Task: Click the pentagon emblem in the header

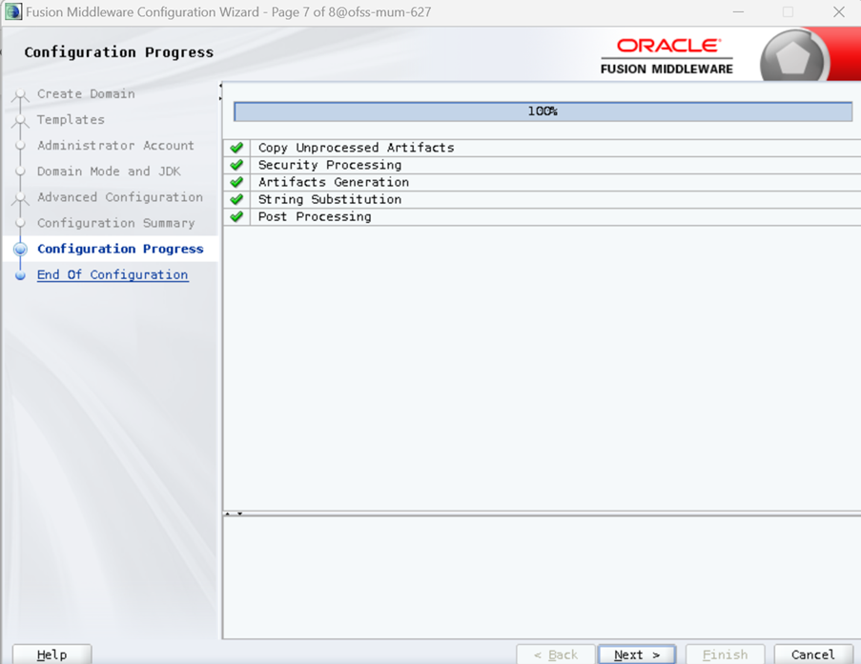Action: click(x=792, y=59)
